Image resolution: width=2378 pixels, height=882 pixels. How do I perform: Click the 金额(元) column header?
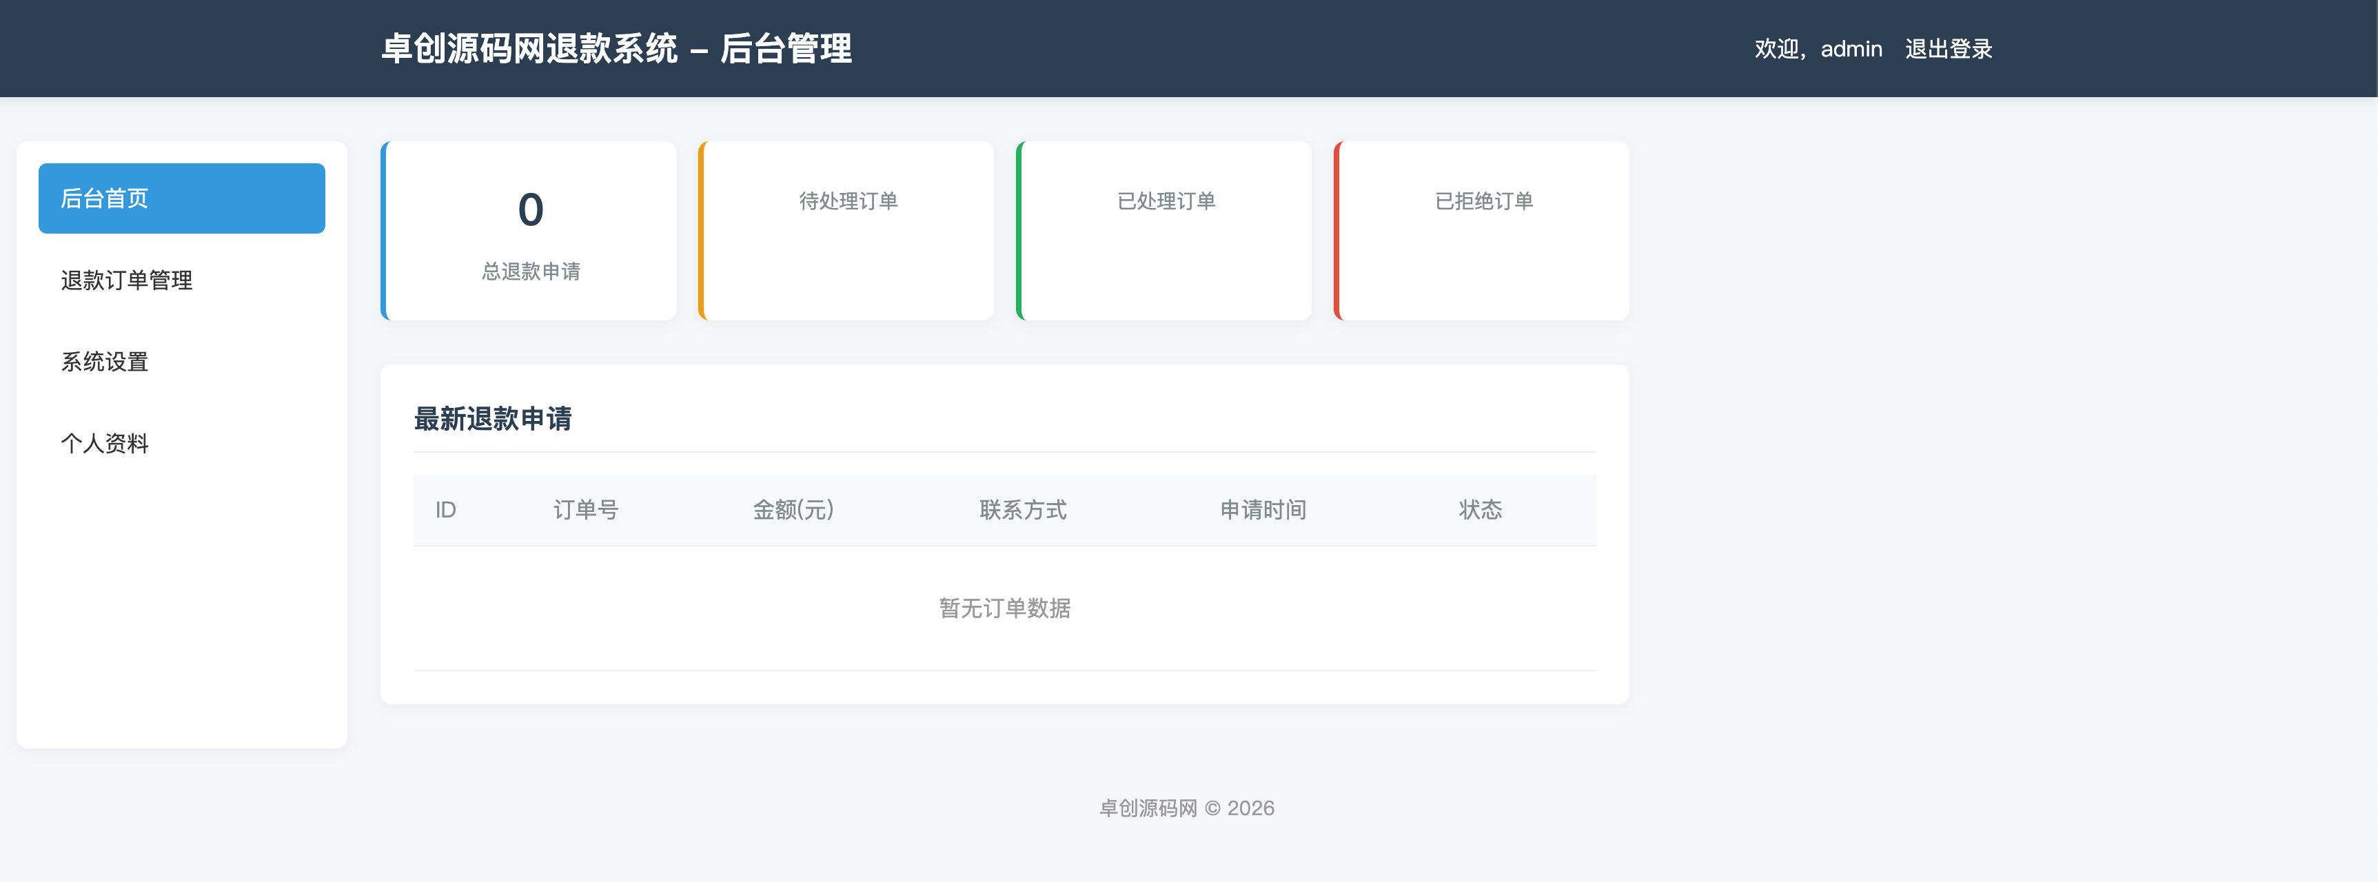[x=793, y=509]
